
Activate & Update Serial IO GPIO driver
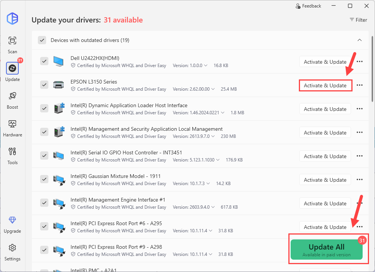(x=325, y=156)
